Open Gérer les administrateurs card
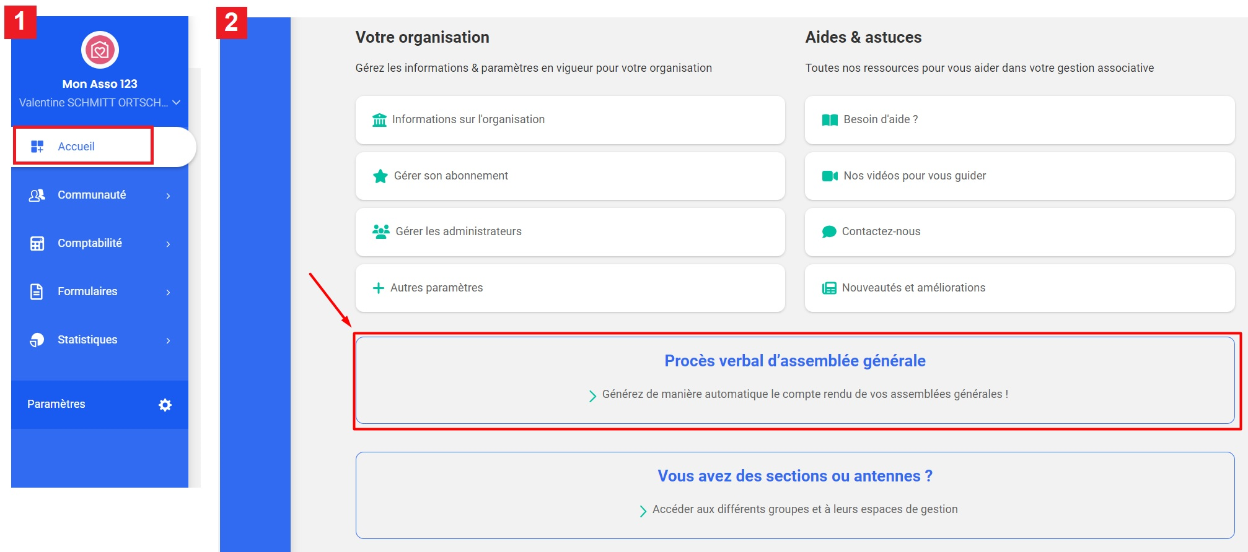Viewport: 1248px width, 552px height. (x=570, y=231)
